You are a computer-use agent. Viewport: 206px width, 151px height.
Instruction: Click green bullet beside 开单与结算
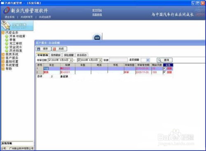7,37
